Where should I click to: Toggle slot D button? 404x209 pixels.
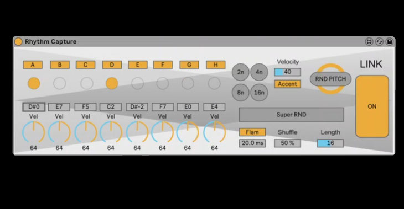112,65
